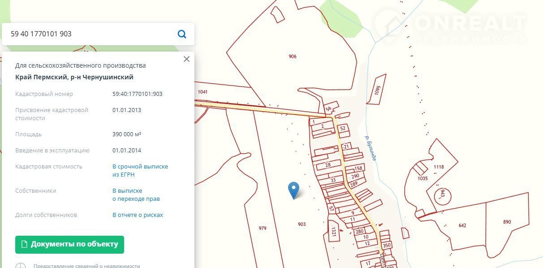Select parcel 1118 on the map

(439, 167)
